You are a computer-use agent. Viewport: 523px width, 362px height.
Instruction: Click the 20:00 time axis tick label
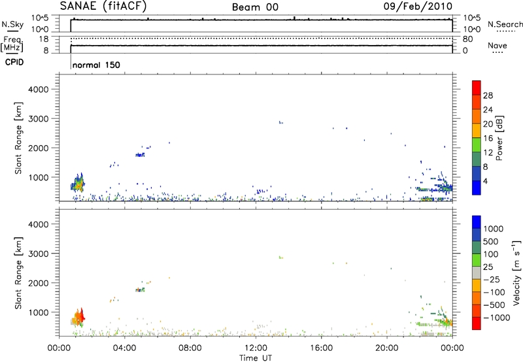click(387, 348)
